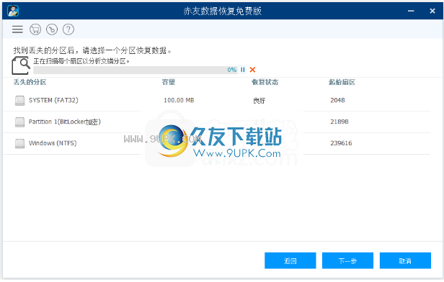Click the 起始扇区 column header
Screen dimensions: 444x282
(x=342, y=82)
